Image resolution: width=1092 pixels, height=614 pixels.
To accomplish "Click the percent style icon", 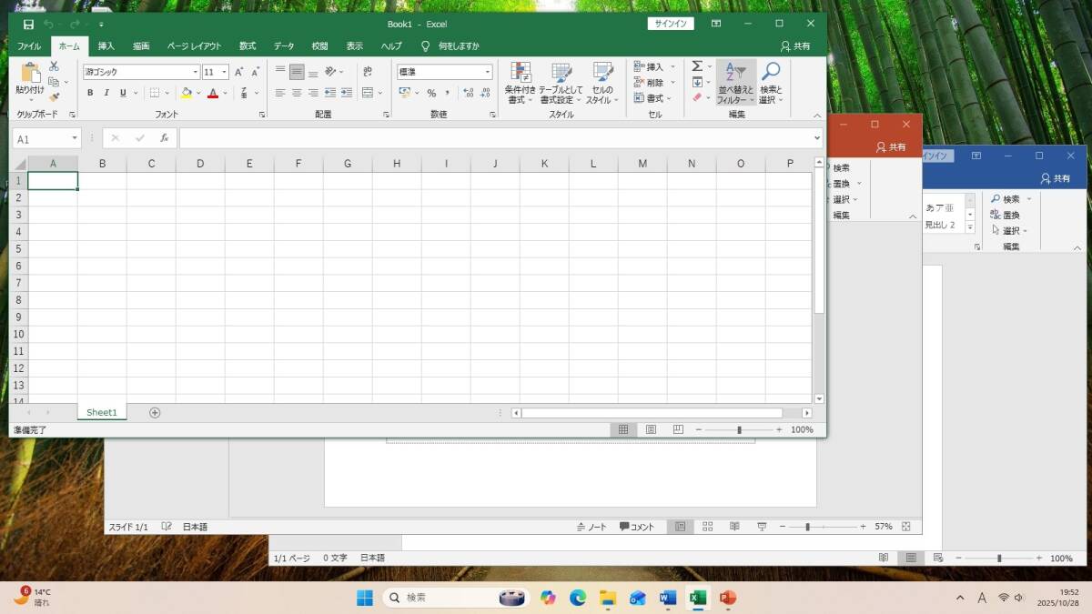I will [x=431, y=93].
